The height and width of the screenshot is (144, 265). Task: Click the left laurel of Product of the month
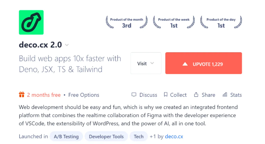click(x=109, y=22)
